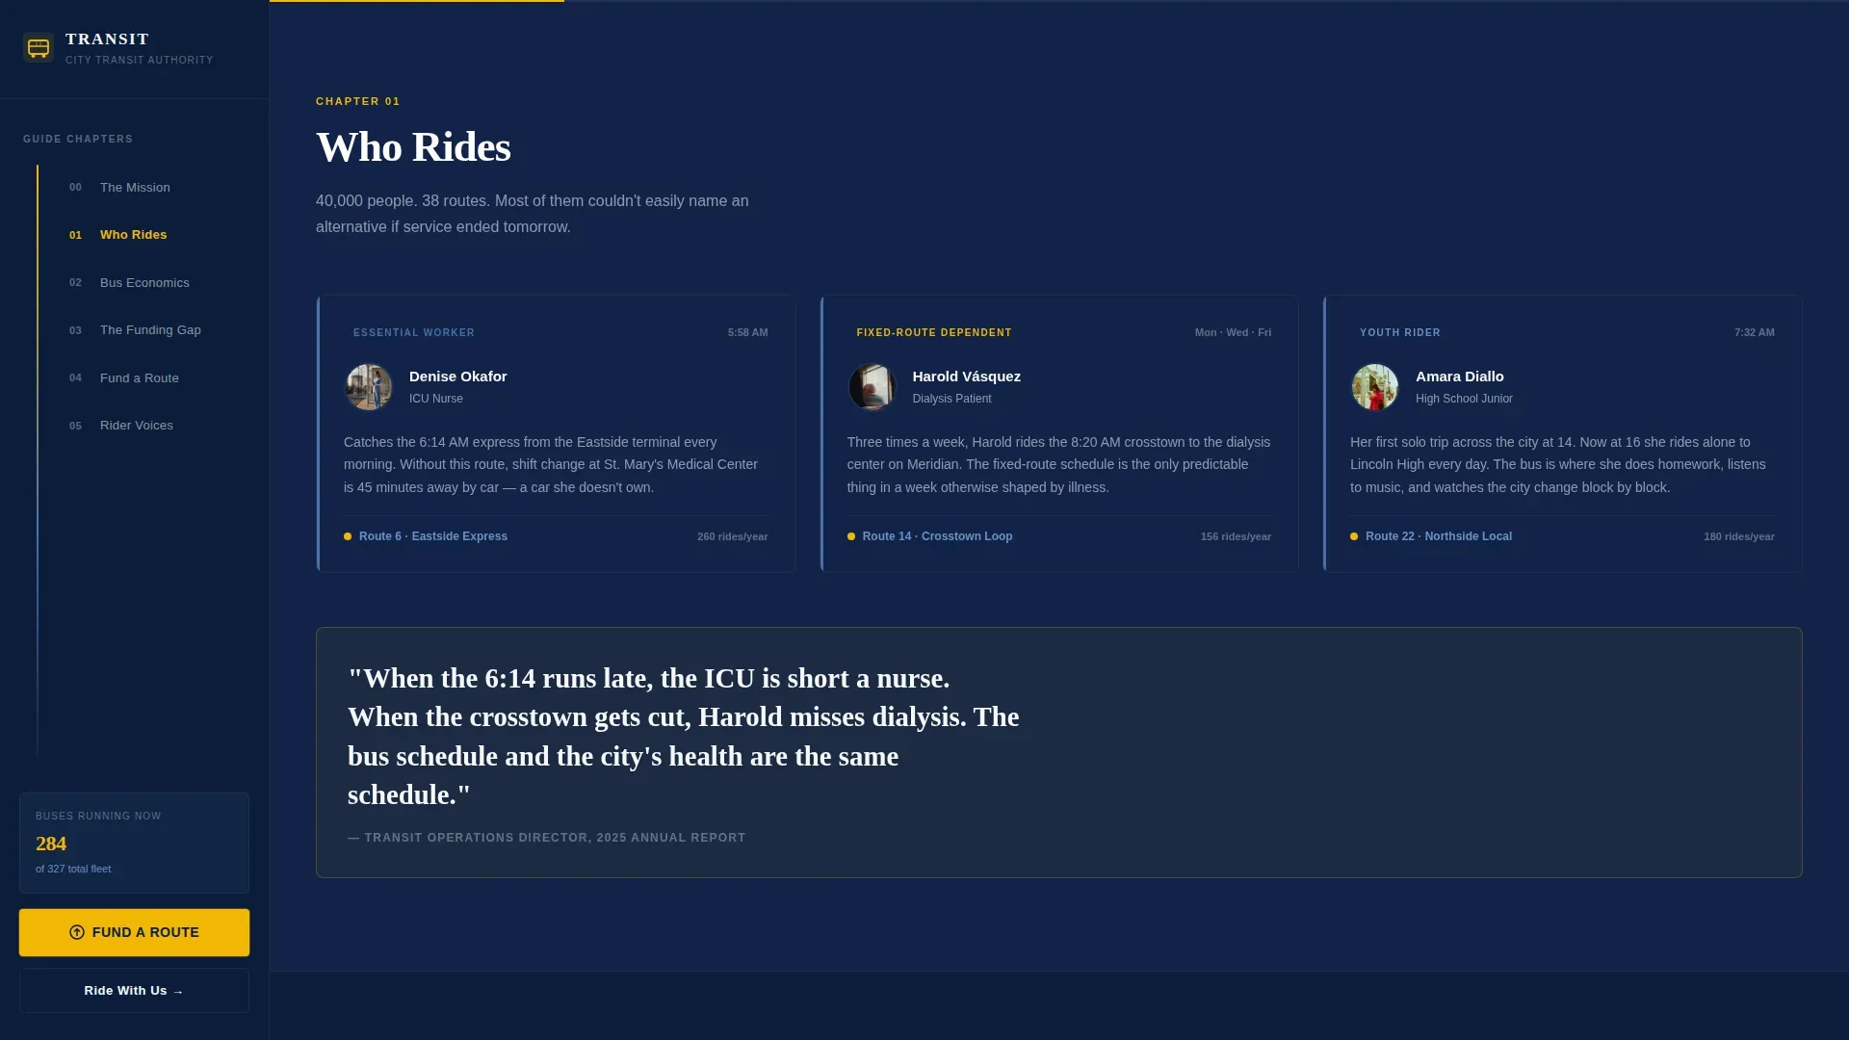Select the Youth Rider card label
1849x1040 pixels.
[x=1400, y=333]
